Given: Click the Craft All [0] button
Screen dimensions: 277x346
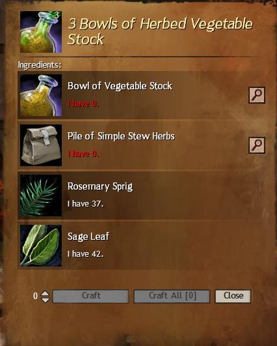Looking at the screenshot, I should click(172, 296).
